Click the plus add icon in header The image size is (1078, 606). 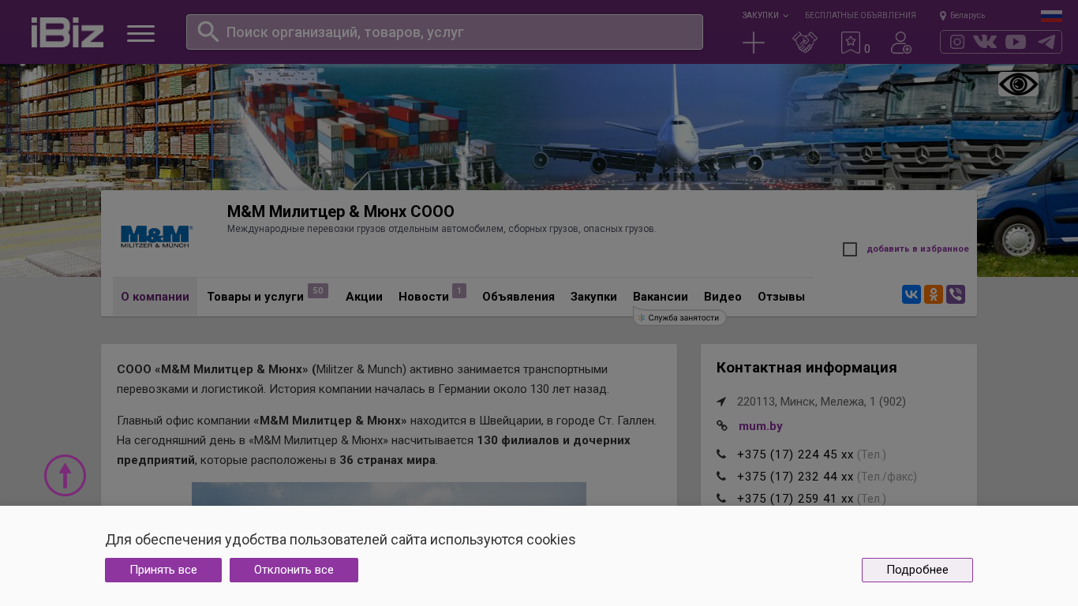pyautogui.click(x=754, y=43)
